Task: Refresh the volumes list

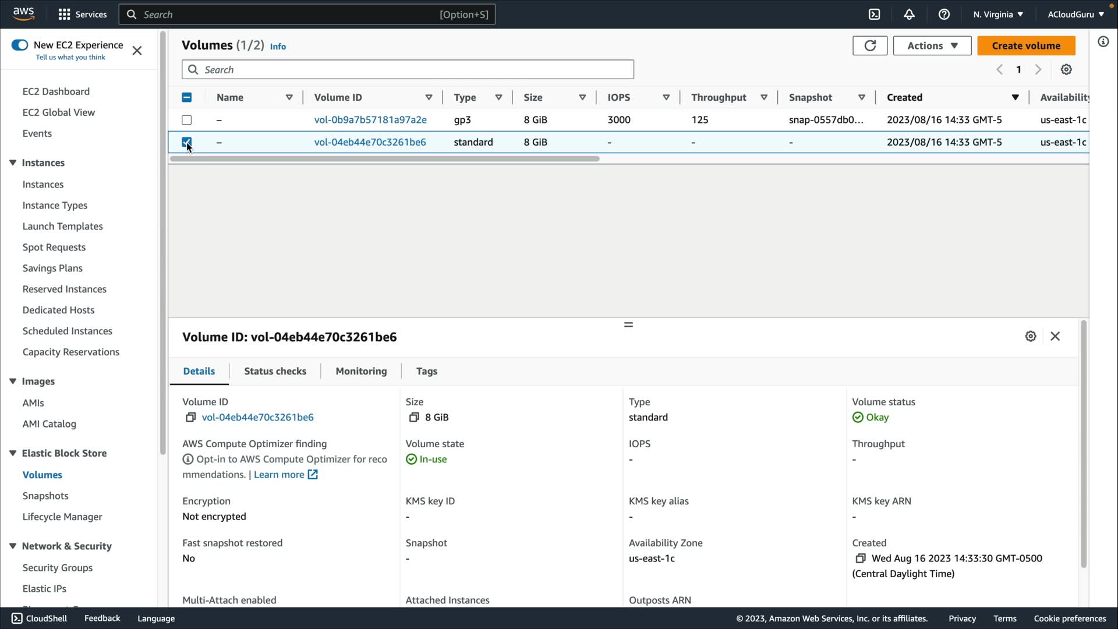Action: 869,45
